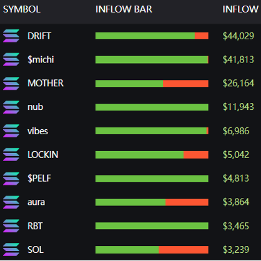Sort by the SYMBOL column header

tap(22, 9)
